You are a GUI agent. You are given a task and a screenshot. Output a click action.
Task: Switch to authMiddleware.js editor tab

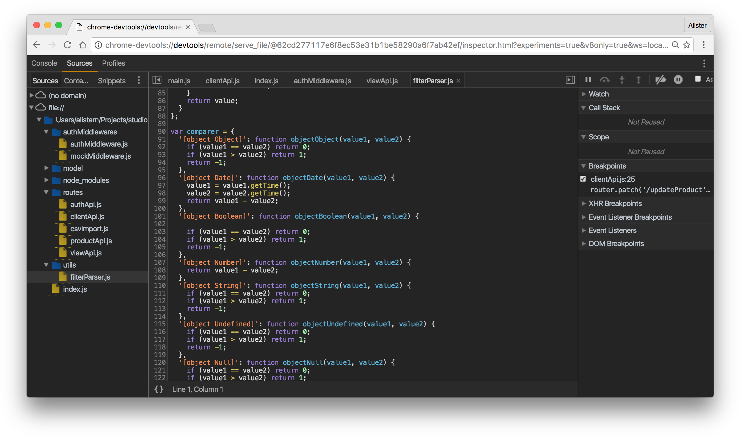pos(322,81)
